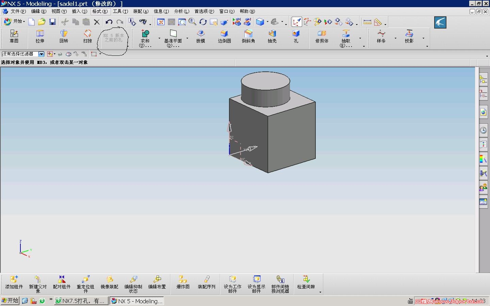Select the 样条 (Spline) tool
Viewport: 490px width, 306px height.
[381, 37]
